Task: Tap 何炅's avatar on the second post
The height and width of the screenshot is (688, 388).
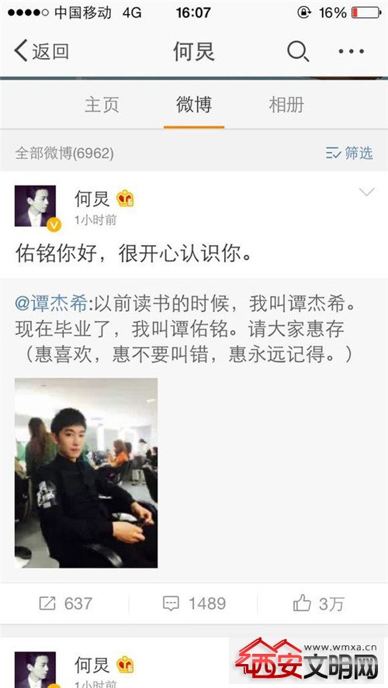Action: tap(35, 669)
